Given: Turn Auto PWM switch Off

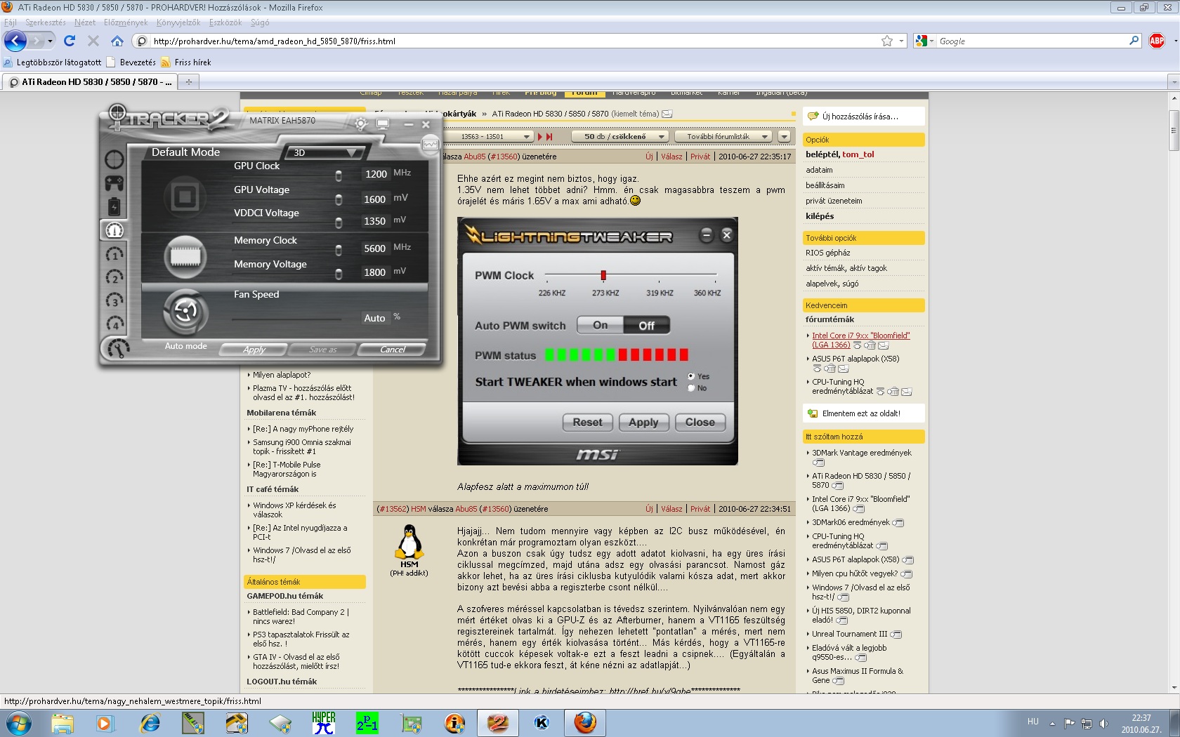Looking at the screenshot, I should (646, 325).
